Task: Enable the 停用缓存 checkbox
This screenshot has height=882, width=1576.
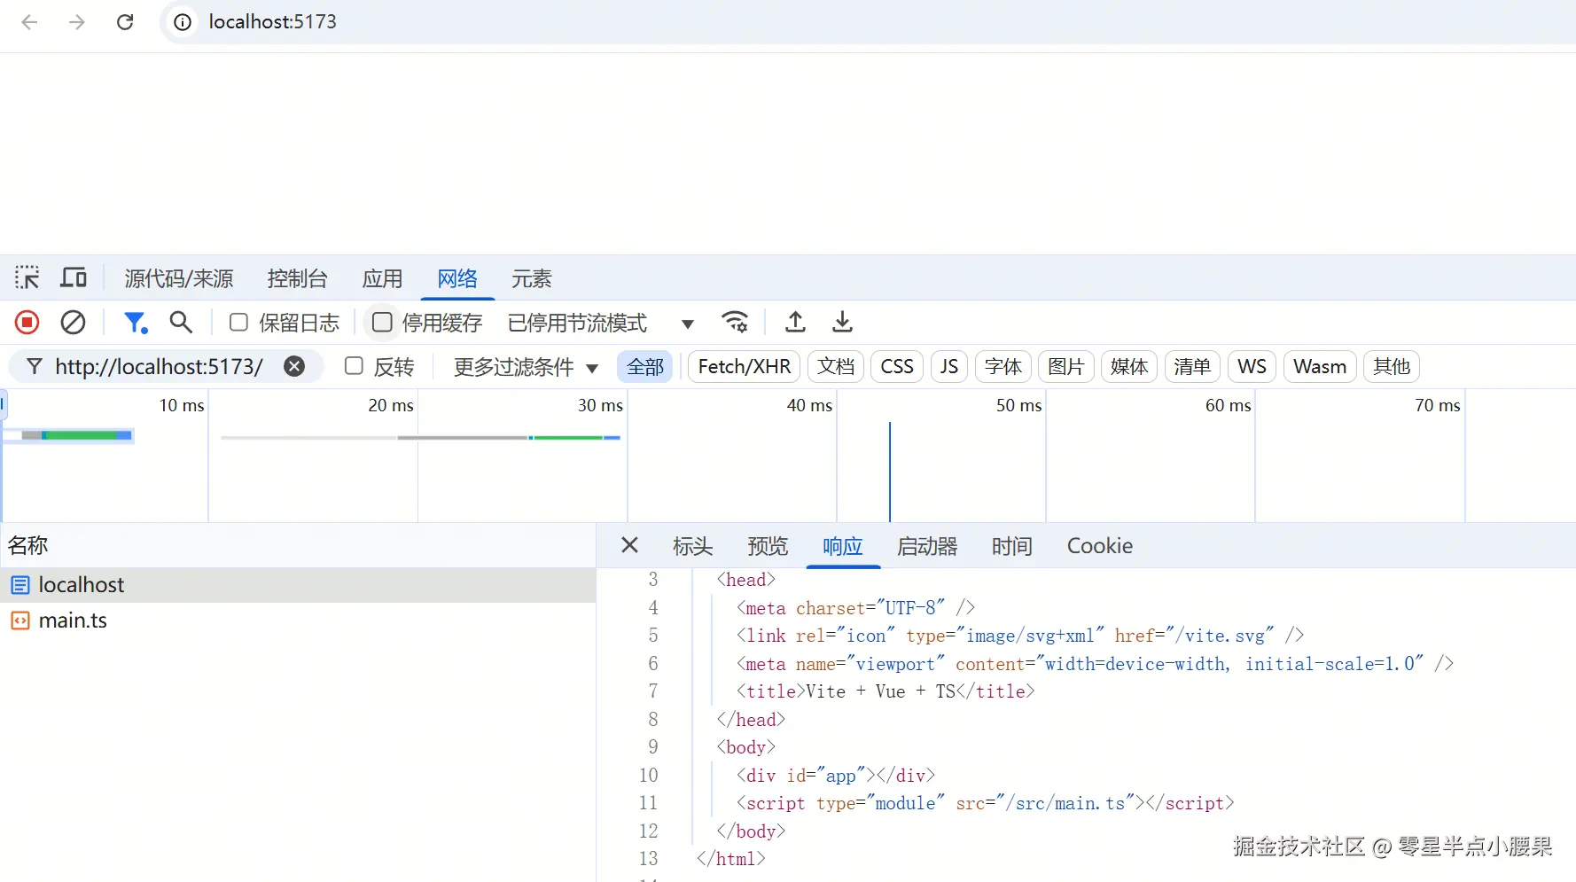Action: 382,323
